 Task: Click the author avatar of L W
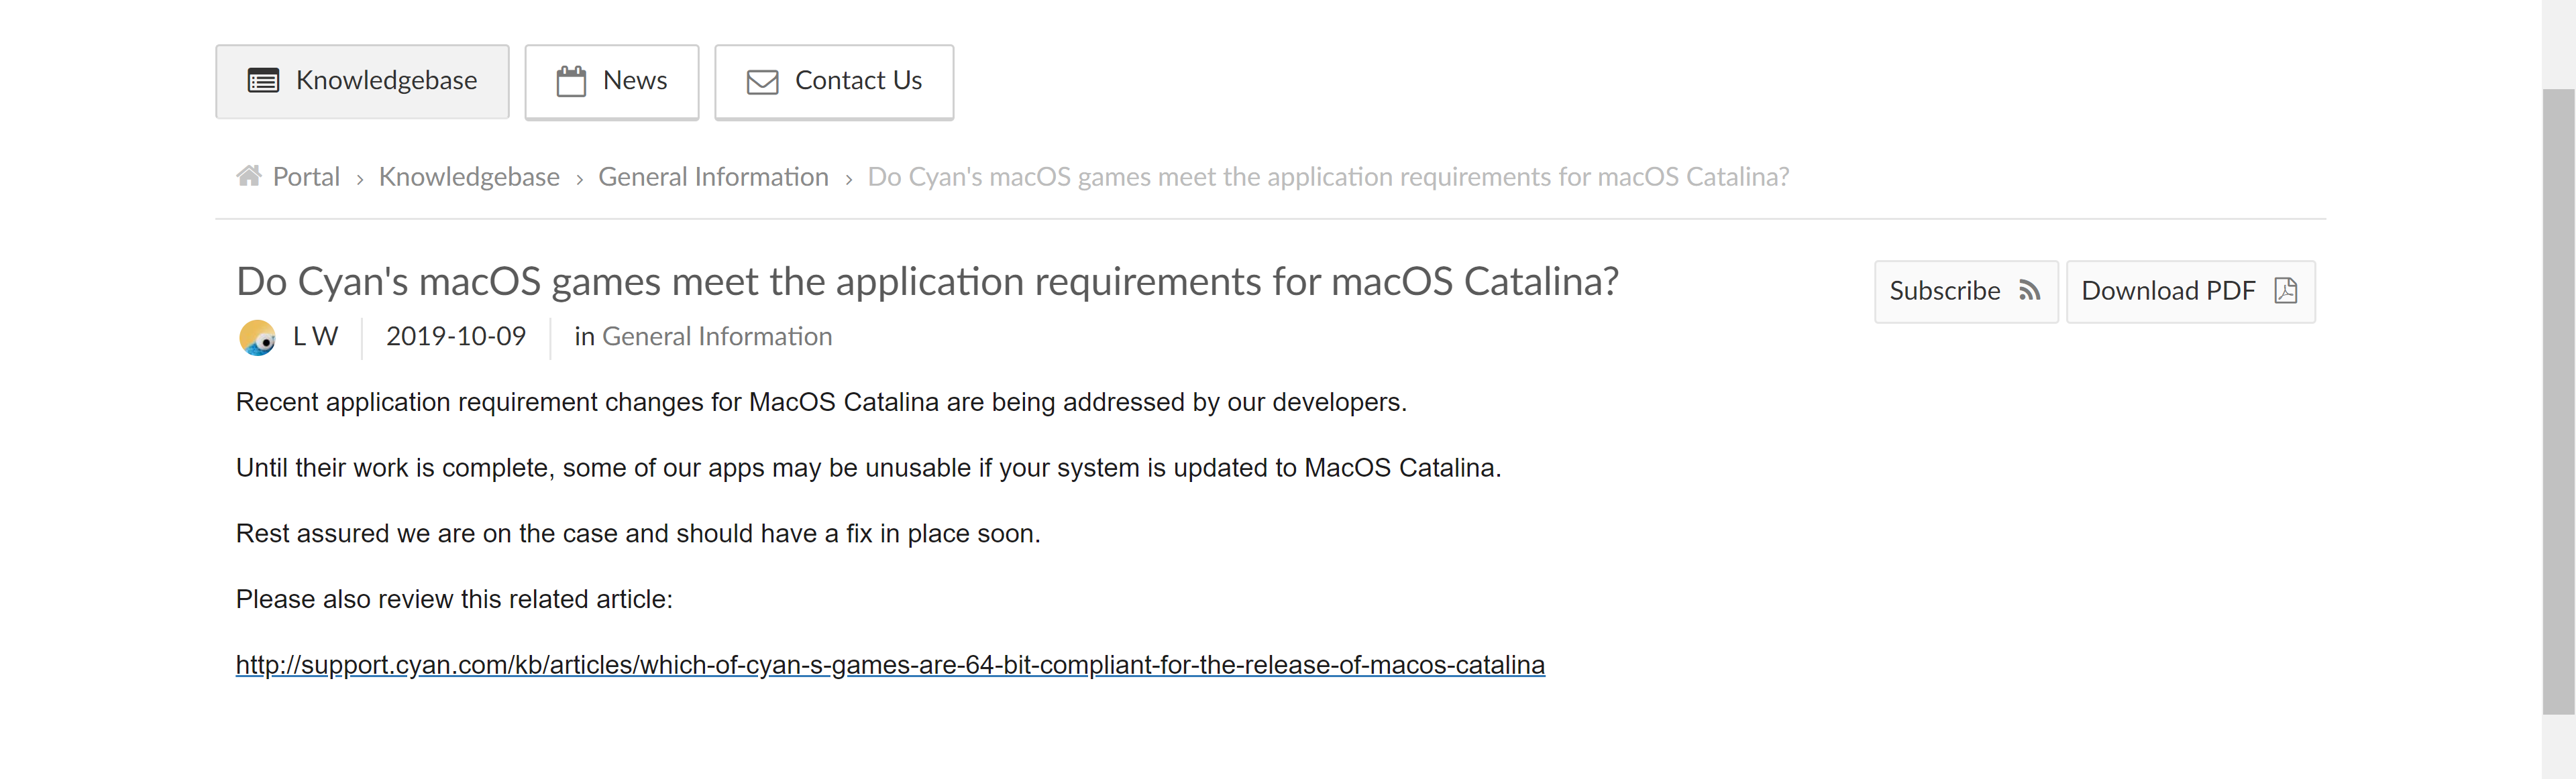point(257,338)
